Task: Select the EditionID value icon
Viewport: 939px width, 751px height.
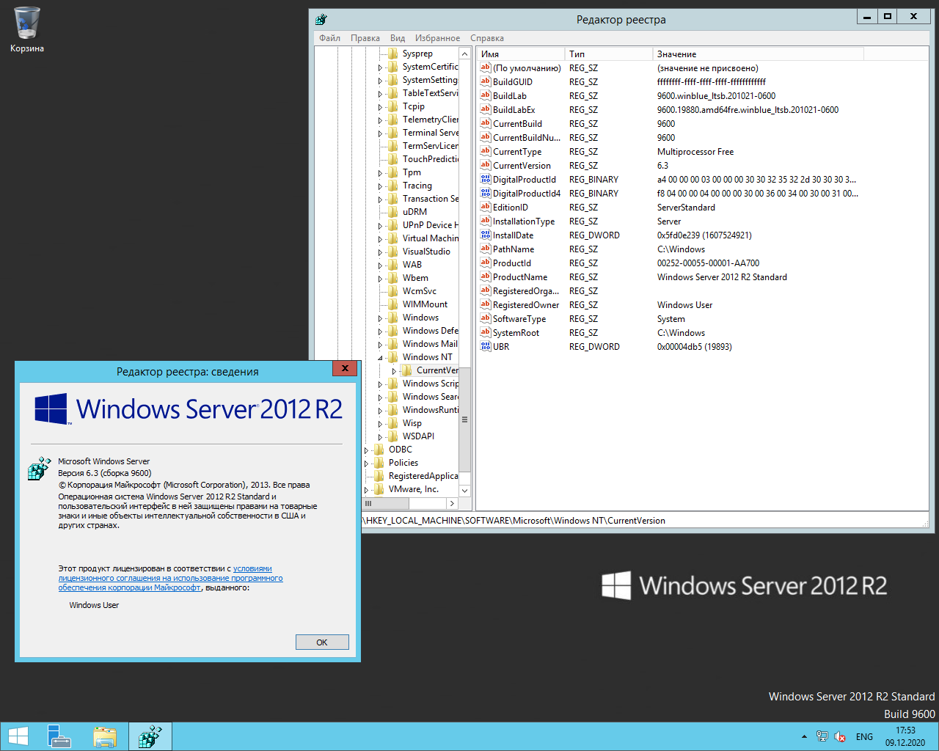Action: click(x=485, y=207)
